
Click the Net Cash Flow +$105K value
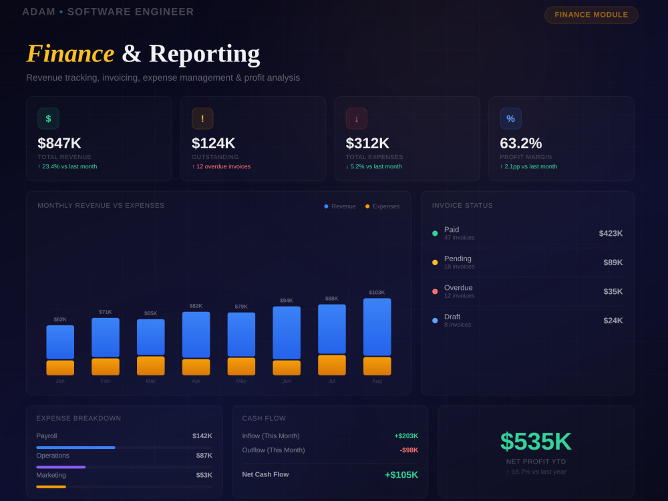click(401, 475)
